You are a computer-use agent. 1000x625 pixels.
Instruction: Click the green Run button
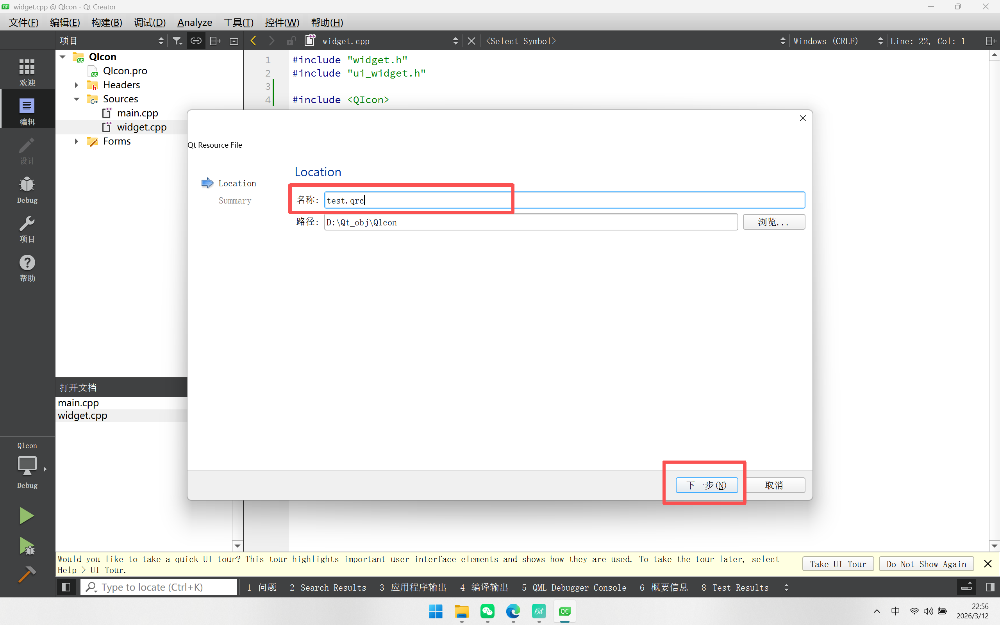point(27,516)
